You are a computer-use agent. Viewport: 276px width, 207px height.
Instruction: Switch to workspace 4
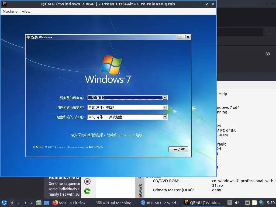tap(32, 203)
